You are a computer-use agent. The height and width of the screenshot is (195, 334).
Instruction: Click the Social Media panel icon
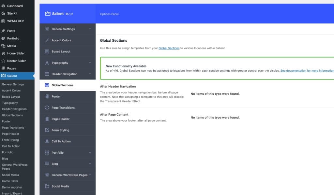[x=47, y=186]
